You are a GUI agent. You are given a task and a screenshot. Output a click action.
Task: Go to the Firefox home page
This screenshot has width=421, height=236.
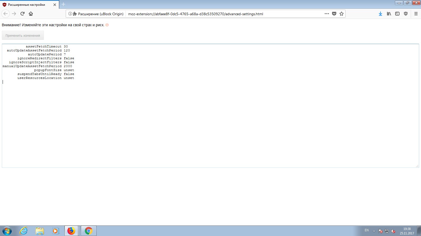point(31,14)
